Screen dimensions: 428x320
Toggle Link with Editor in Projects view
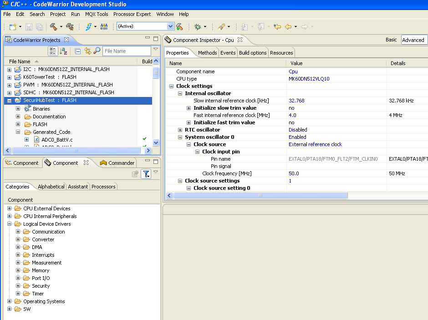(87, 51)
